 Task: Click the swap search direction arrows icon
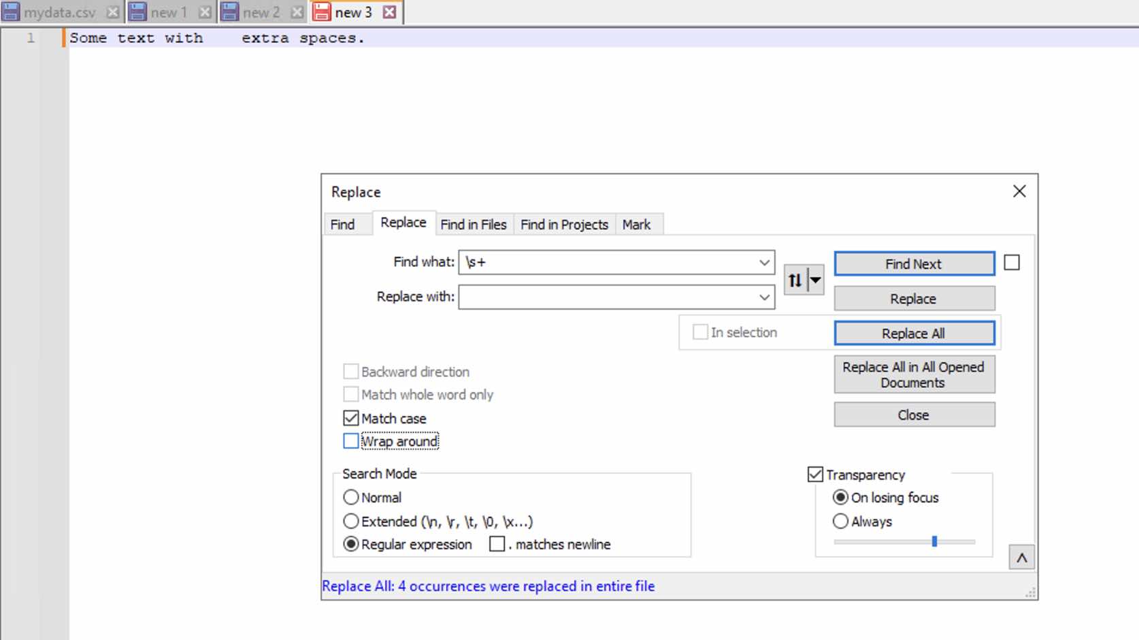[x=794, y=279]
